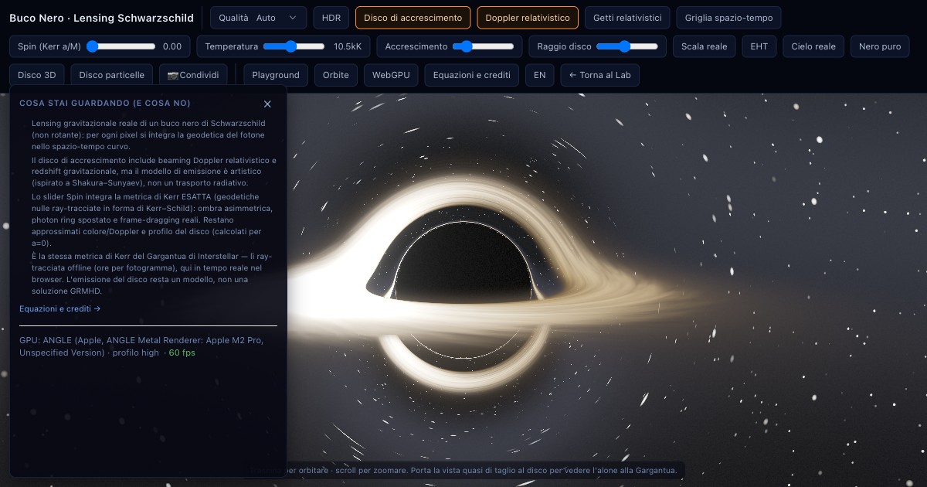927x487 pixels.
Task: Click the "60 fps" readout
Action: pyautogui.click(x=182, y=352)
